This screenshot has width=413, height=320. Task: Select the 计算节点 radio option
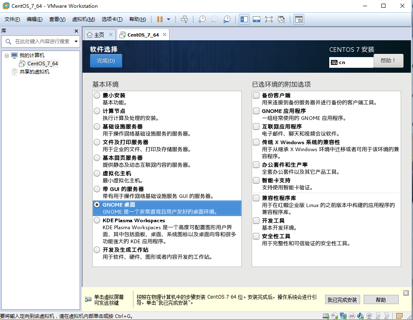coord(97,111)
